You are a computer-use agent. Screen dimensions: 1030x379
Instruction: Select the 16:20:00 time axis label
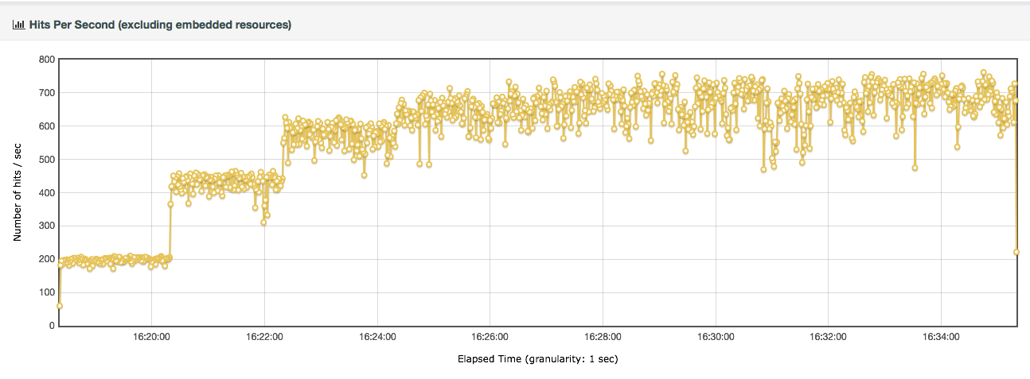tap(152, 337)
